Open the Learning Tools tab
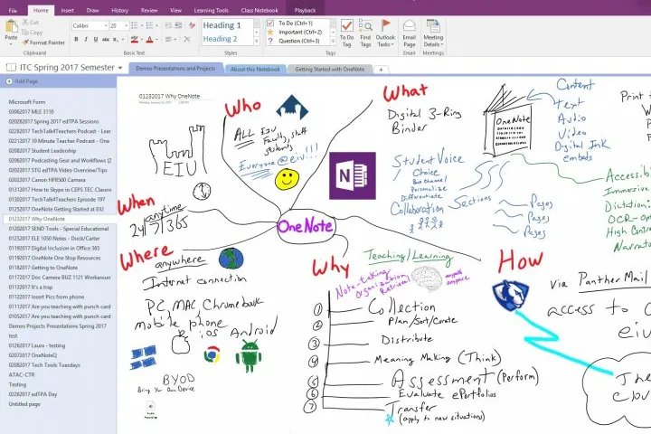The height and width of the screenshot is (434, 651). (211, 10)
